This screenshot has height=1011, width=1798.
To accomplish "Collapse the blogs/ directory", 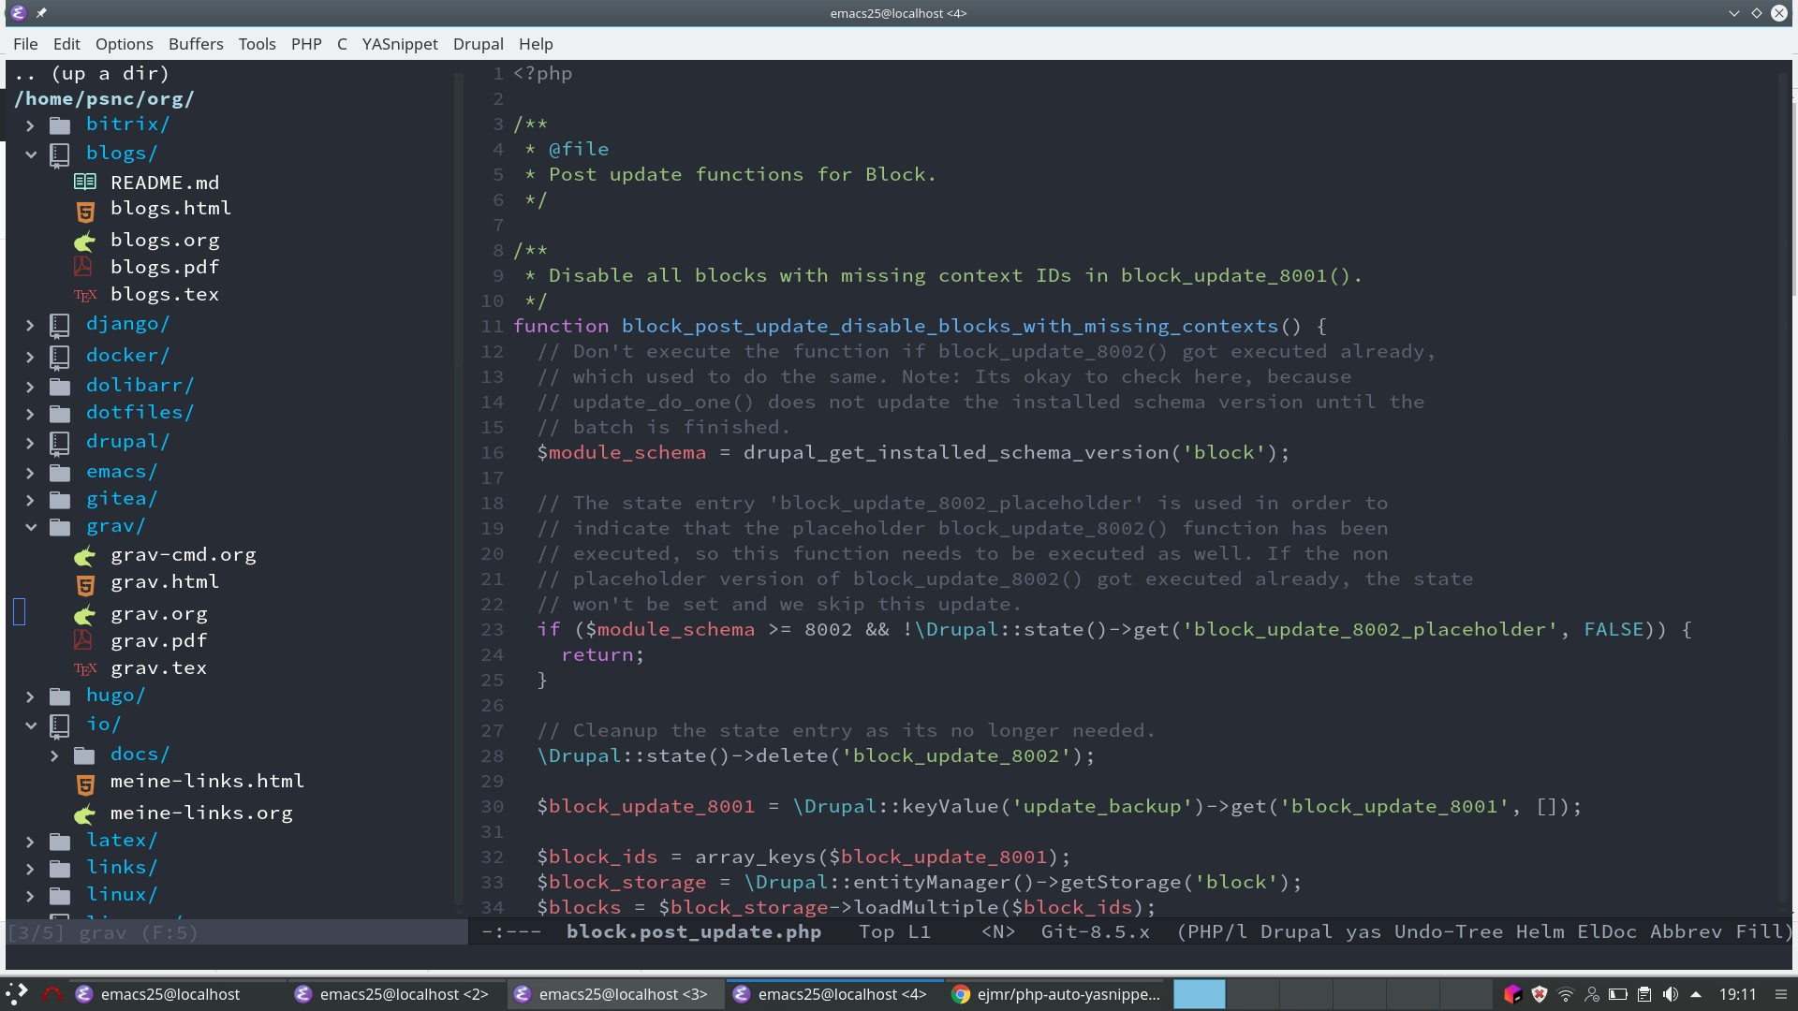I will click(30, 154).
